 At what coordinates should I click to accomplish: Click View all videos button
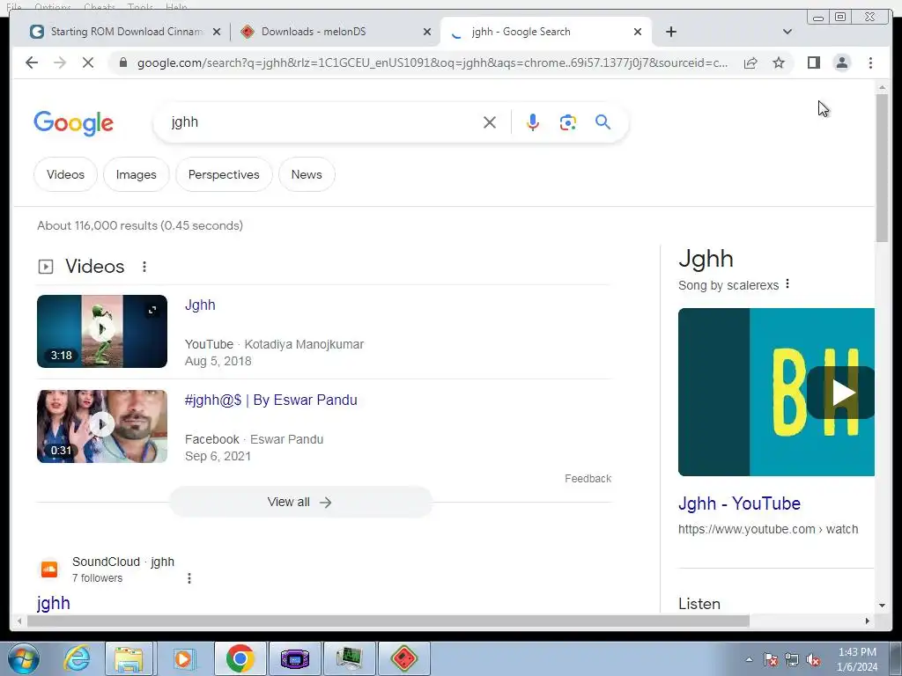(x=300, y=502)
